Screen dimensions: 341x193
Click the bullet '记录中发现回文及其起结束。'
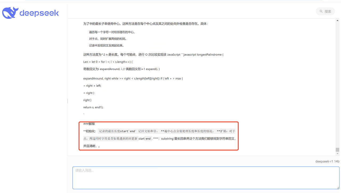(107, 45)
